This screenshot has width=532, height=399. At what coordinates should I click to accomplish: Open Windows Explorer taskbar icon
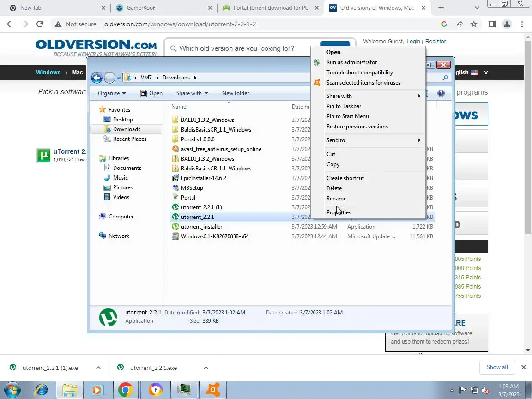[69, 390]
